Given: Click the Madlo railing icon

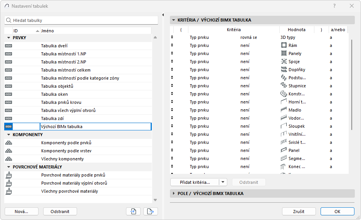Looking at the screenshot, I should (x=284, y=110).
